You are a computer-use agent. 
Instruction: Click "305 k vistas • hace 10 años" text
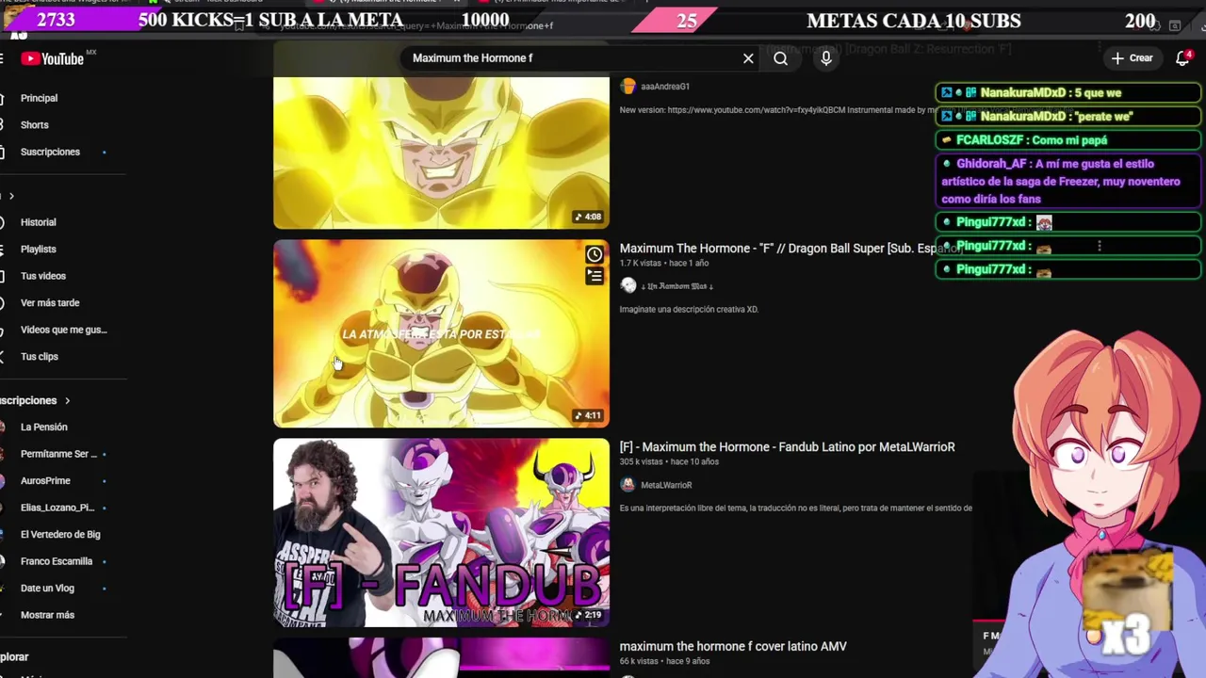(669, 462)
